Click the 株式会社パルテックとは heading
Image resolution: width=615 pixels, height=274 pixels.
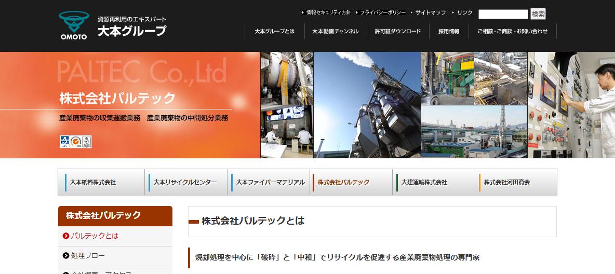(x=253, y=221)
